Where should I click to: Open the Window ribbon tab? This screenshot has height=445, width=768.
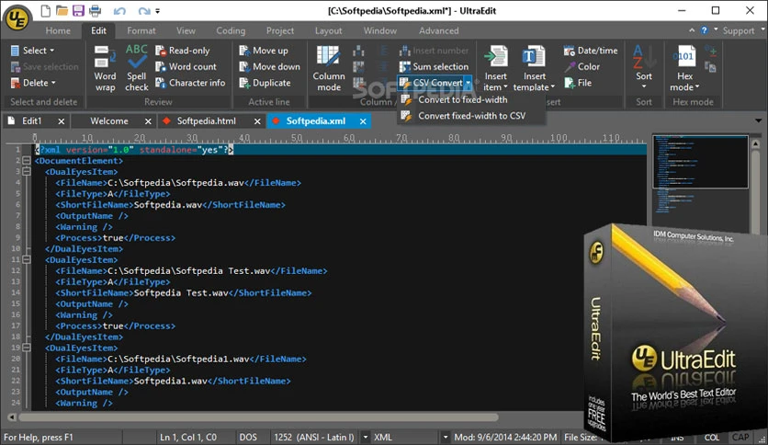click(x=380, y=30)
